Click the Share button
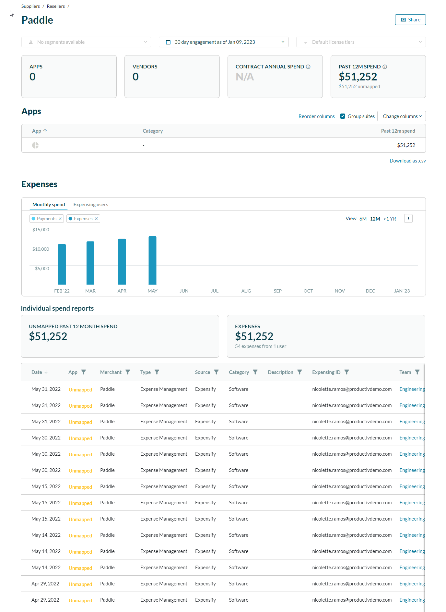This screenshot has height=612, width=446. click(x=410, y=20)
